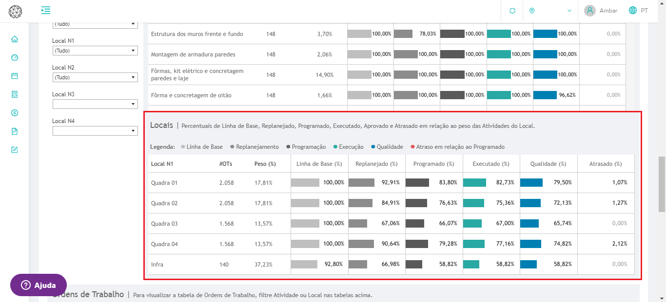Sort by Linha de Base (%) header
This screenshot has height=302, width=666.
point(319,164)
